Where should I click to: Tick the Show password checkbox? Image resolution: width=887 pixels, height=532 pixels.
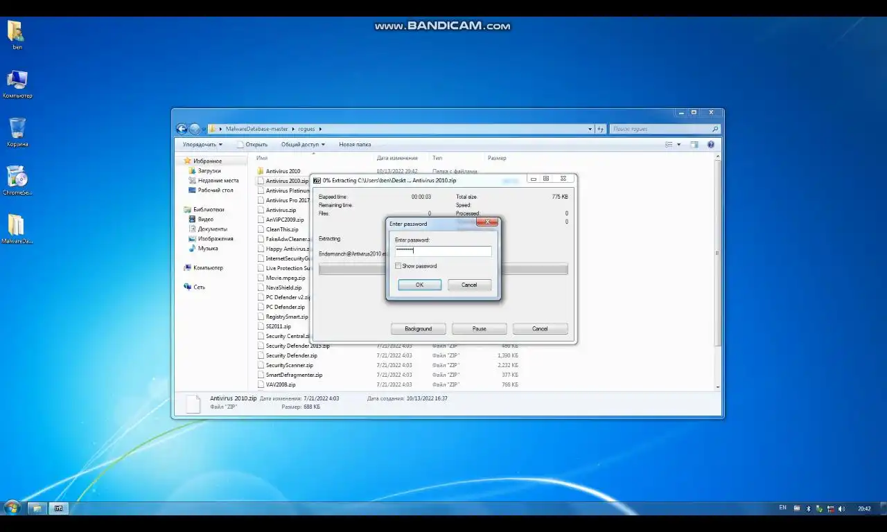[398, 266]
